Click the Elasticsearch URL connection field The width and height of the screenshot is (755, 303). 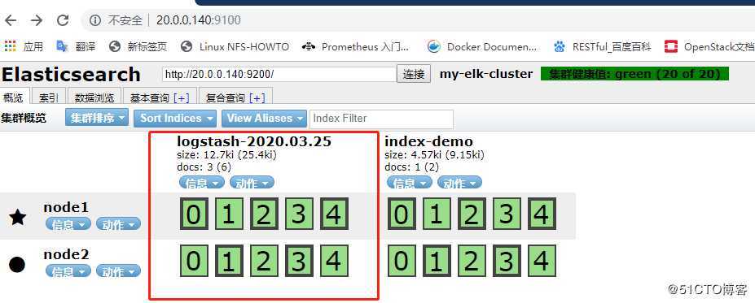click(x=279, y=75)
